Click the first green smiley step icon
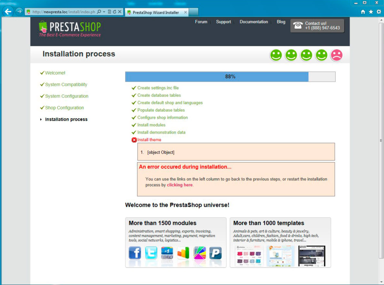 click(276, 55)
